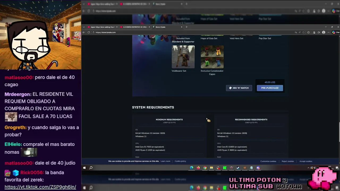Image resolution: width=340 pixels, height=191 pixels.
Task: Click the Pop Star Set label
Action: tap(265, 38)
